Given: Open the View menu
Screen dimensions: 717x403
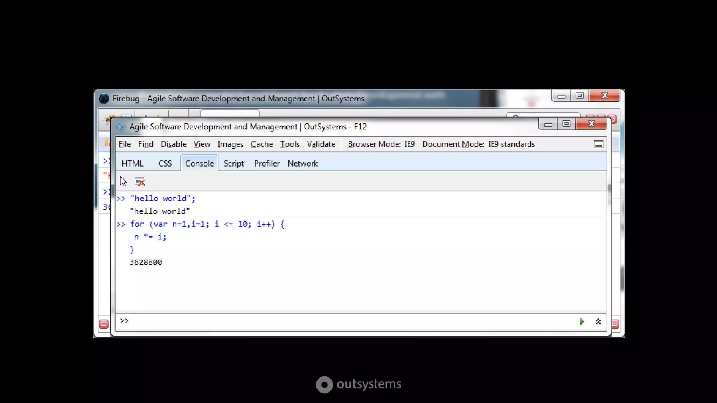Looking at the screenshot, I should click(x=202, y=144).
